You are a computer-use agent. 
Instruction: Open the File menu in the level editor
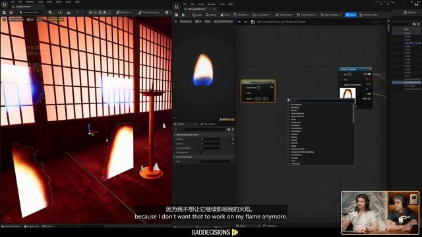[13, 2]
